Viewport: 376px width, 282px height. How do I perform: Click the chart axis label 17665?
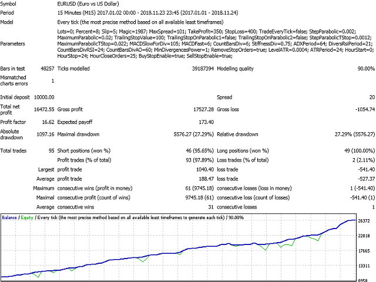(364, 251)
